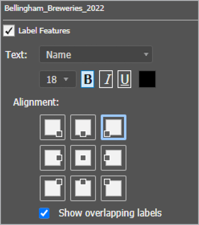Select top-center label alignment icon

(x=83, y=127)
